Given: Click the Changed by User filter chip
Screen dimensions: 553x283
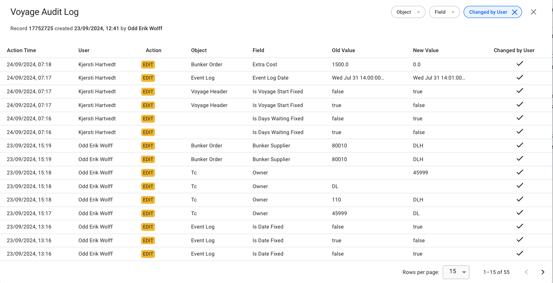Looking at the screenshot, I should point(488,12).
